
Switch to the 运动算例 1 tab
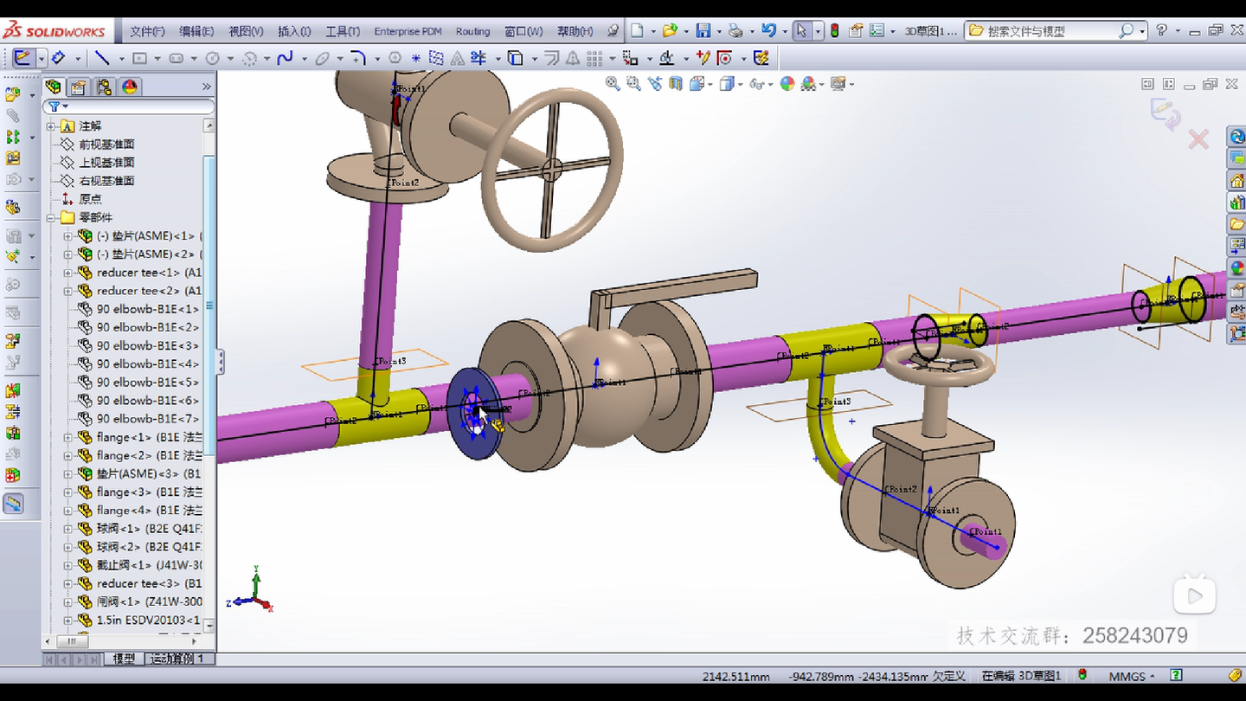pos(178,659)
